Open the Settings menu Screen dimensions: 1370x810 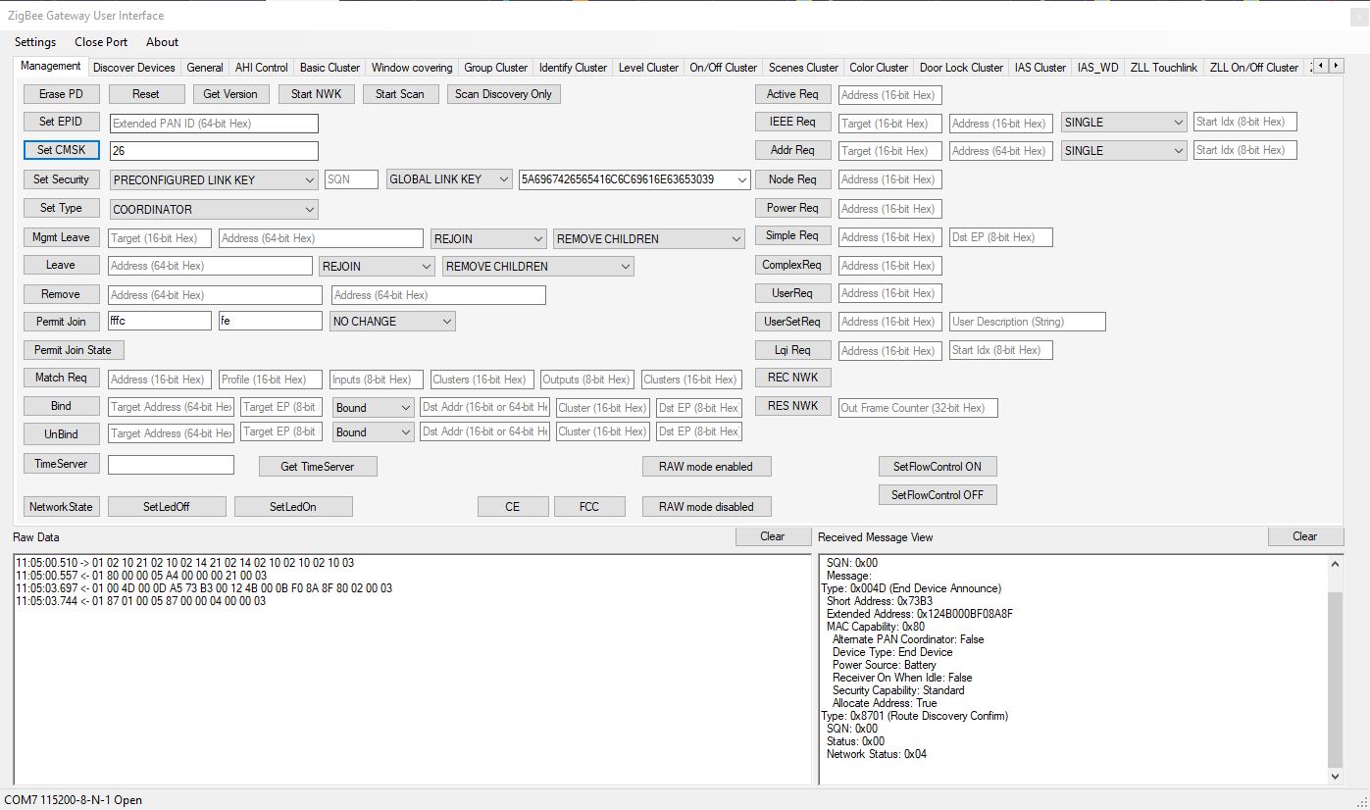[35, 42]
